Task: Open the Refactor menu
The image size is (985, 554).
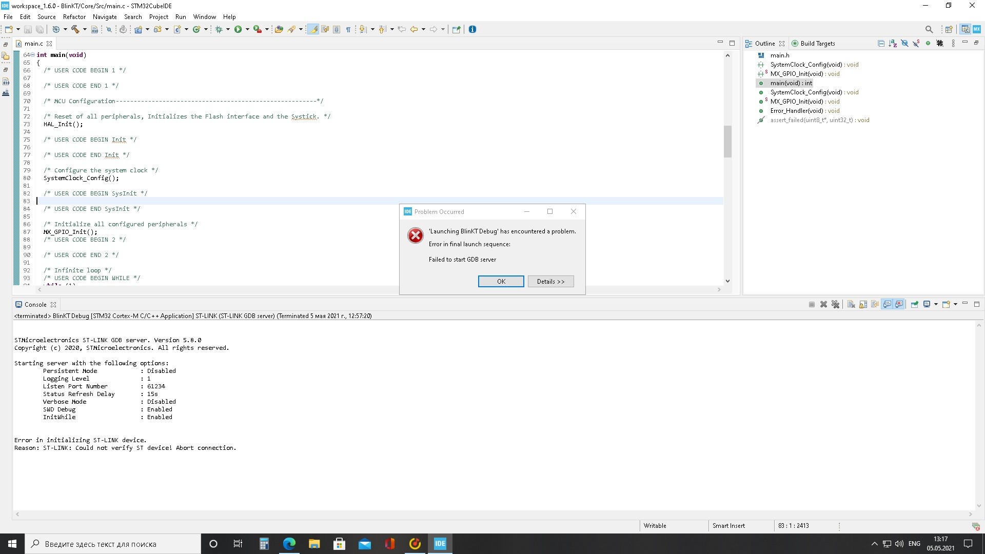Action: click(74, 17)
